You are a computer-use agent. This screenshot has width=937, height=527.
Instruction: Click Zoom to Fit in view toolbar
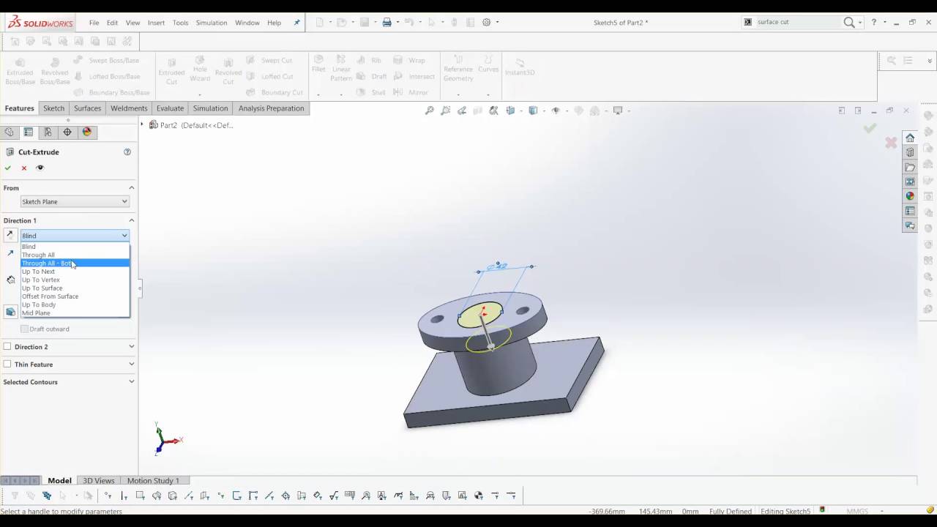tap(430, 111)
